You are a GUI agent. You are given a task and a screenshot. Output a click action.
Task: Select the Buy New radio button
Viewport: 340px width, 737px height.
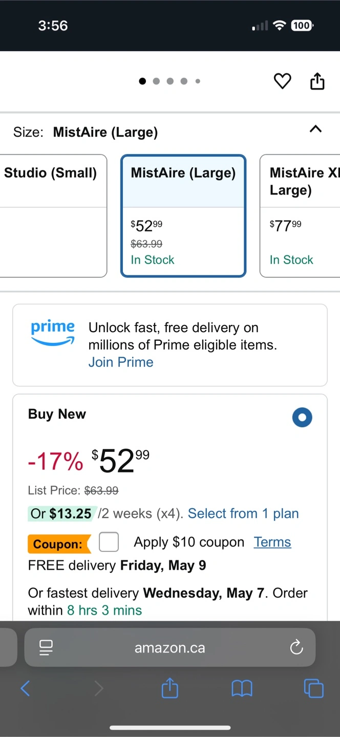302,417
